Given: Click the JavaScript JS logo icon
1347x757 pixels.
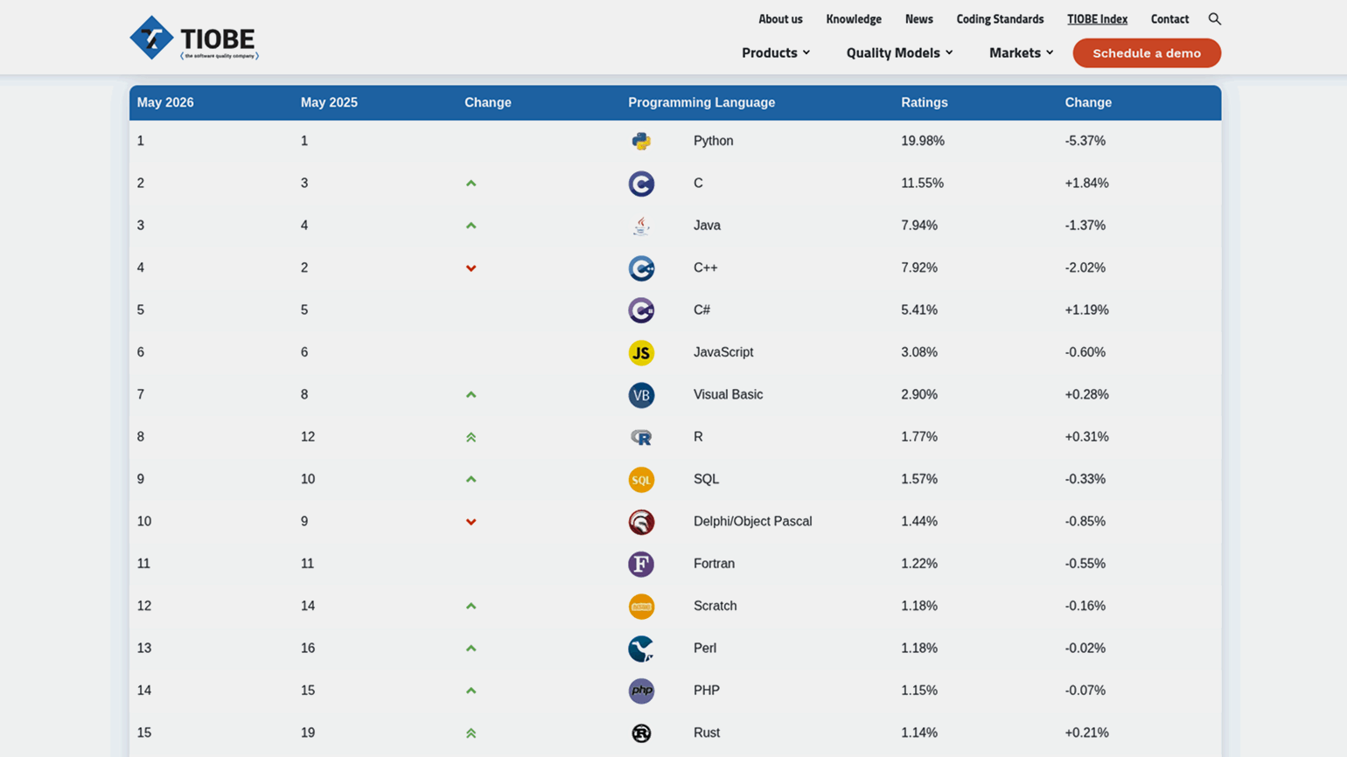Looking at the screenshot, I should tap(641, 352).
